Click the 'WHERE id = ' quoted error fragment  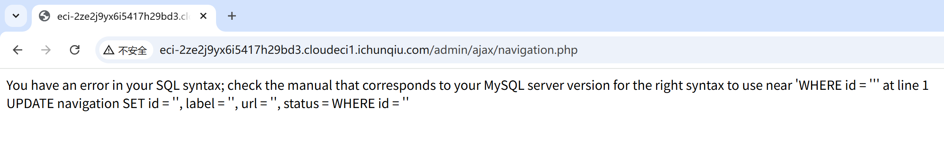[x=837, y=85]
